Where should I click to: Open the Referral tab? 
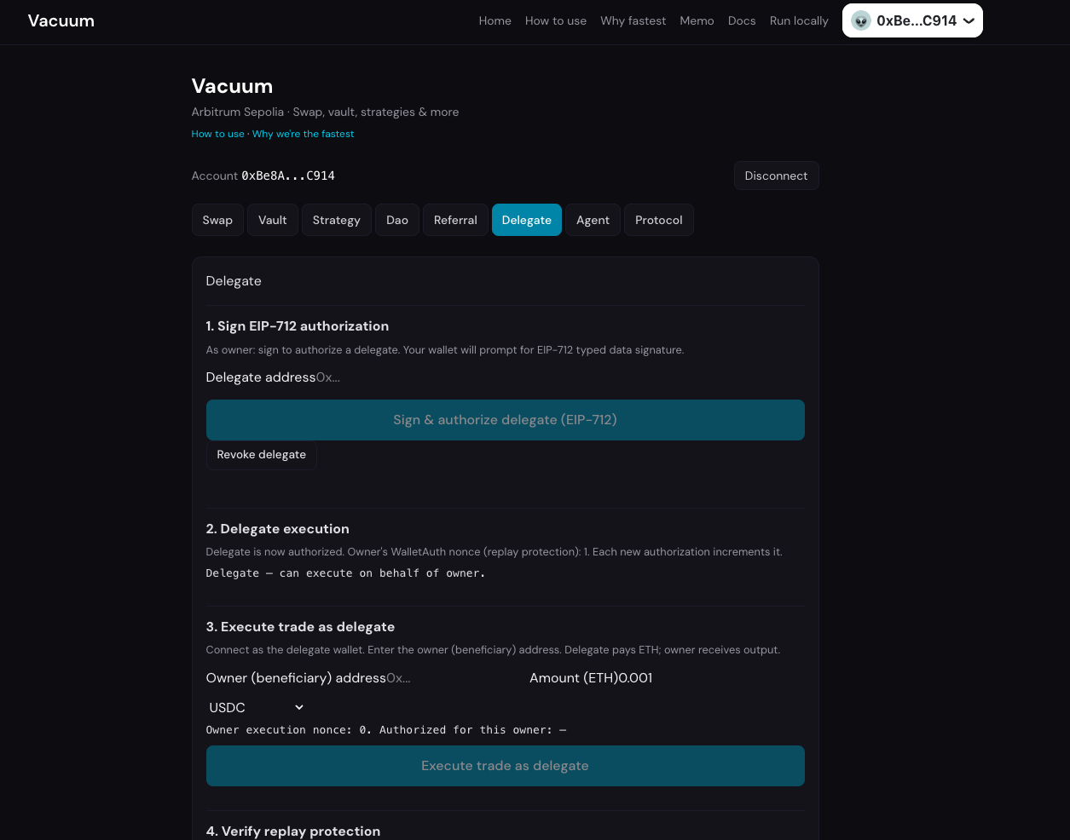455,220
